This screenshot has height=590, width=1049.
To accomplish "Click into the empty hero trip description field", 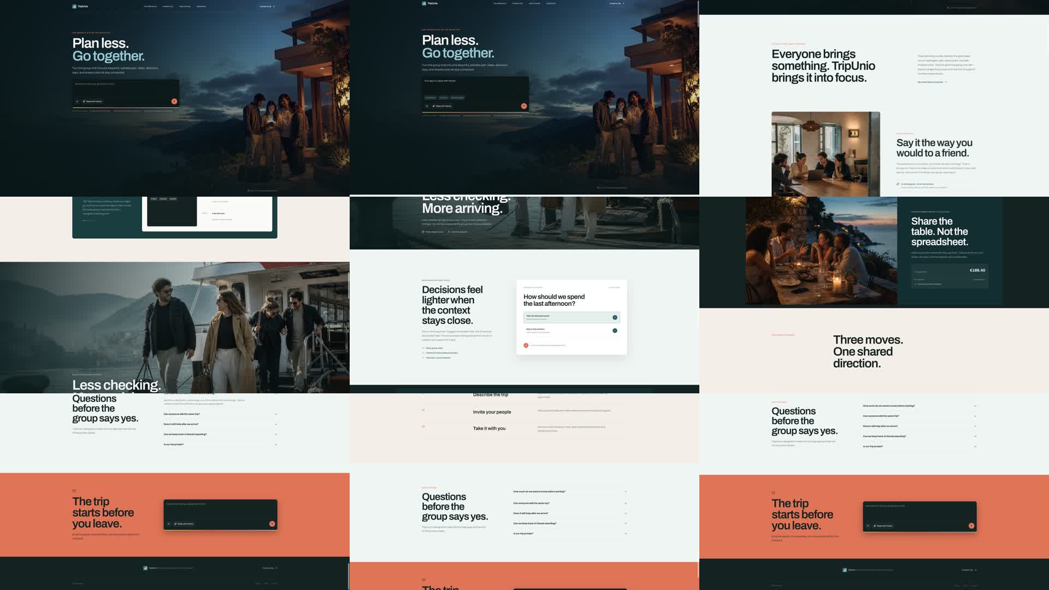I will coord(126,87).
